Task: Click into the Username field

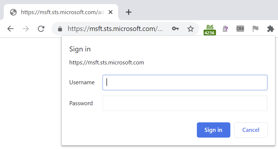Action: [x=185, y=82]
